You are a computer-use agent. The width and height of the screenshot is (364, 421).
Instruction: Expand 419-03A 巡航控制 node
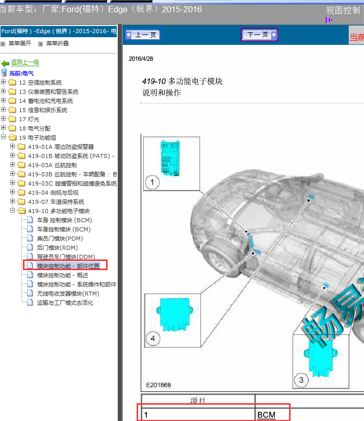(x=12, y=164)
